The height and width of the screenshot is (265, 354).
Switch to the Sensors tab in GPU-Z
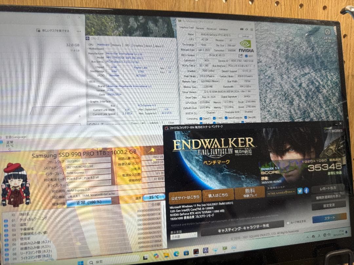tap(200, 29)
